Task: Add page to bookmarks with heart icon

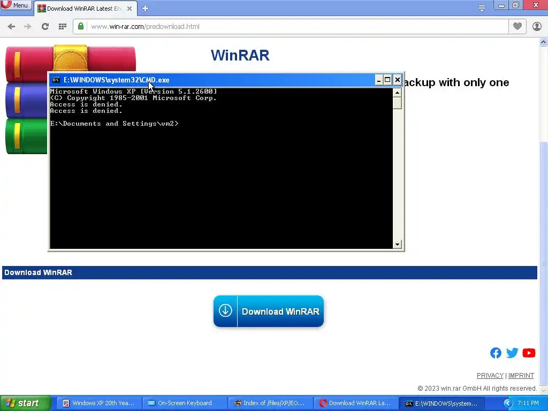Action: [517, 26]
